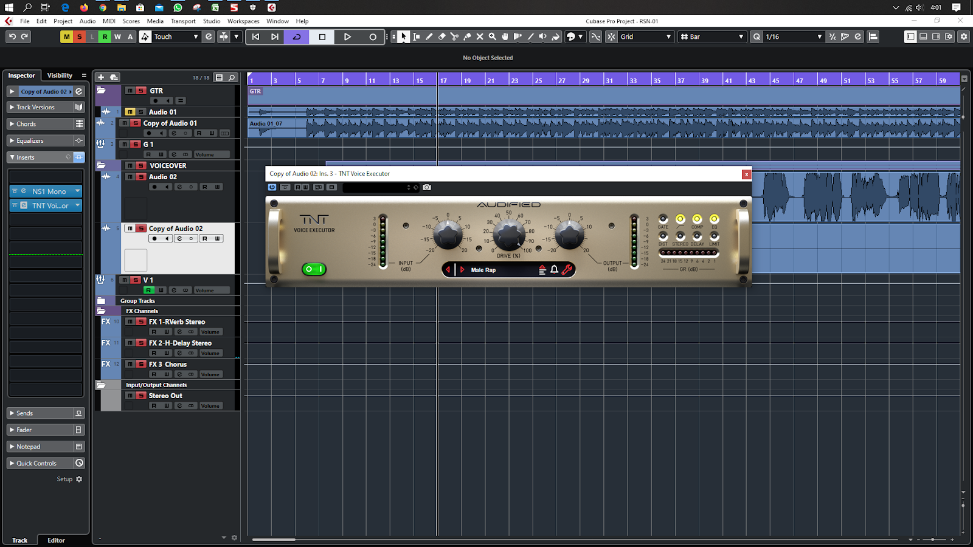This screenshot has height=547, width=973.
Task: Select the Comp hand tool
Action: pos(505,36)
